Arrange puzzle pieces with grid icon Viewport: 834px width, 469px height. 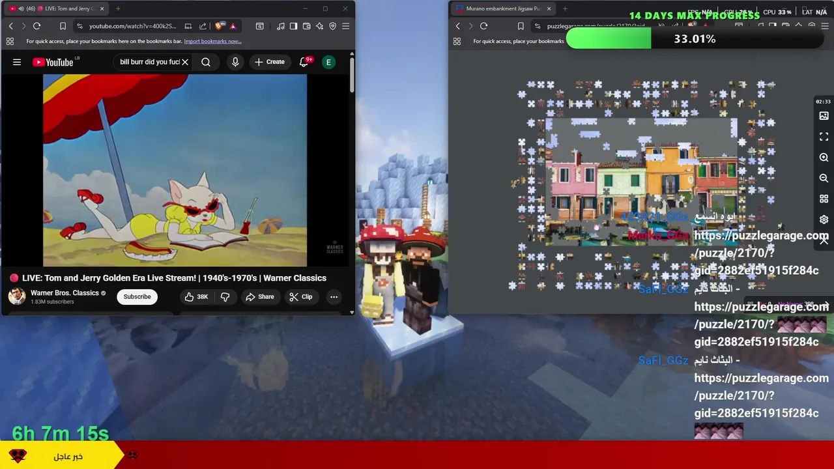point(824,199)
